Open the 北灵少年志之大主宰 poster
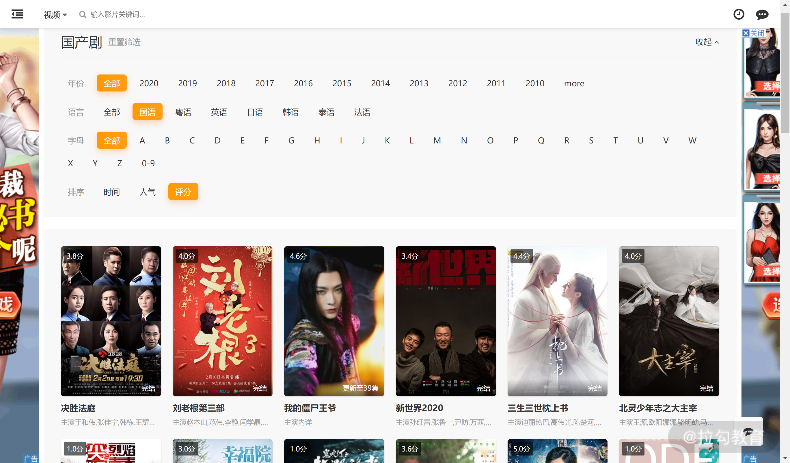Image resolution: width=790 pixels, height=463 pixels. click(x=669, y=321)
